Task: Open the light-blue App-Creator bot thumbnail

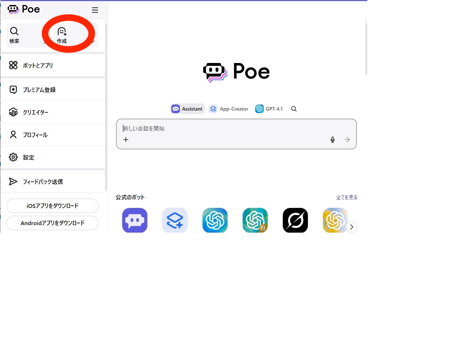Action: click(175, 220)
